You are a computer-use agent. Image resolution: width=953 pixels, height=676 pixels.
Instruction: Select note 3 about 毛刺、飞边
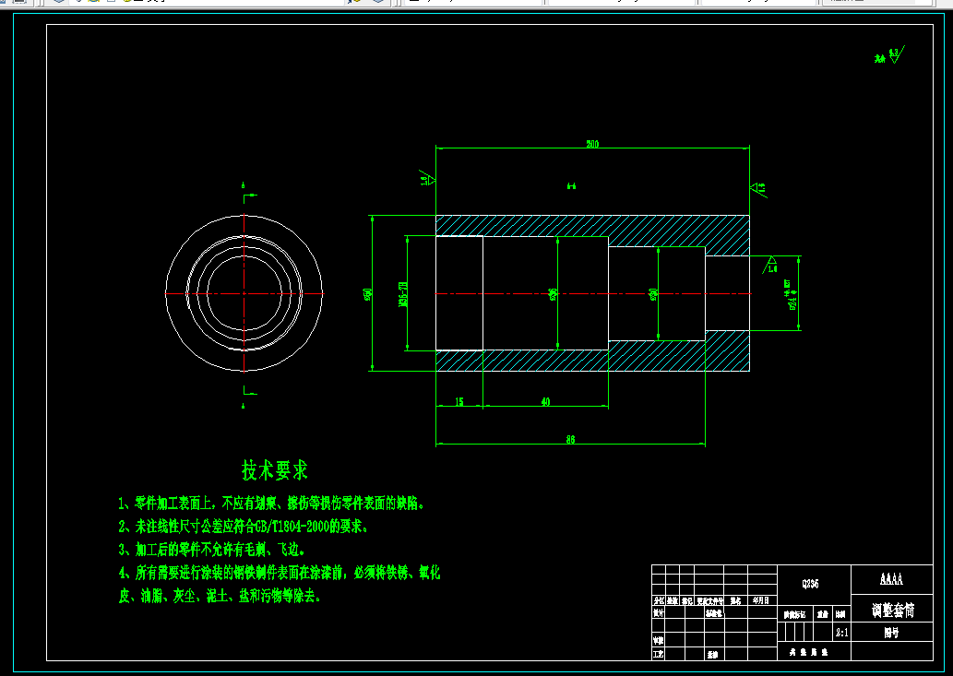(x=211, y=550)
